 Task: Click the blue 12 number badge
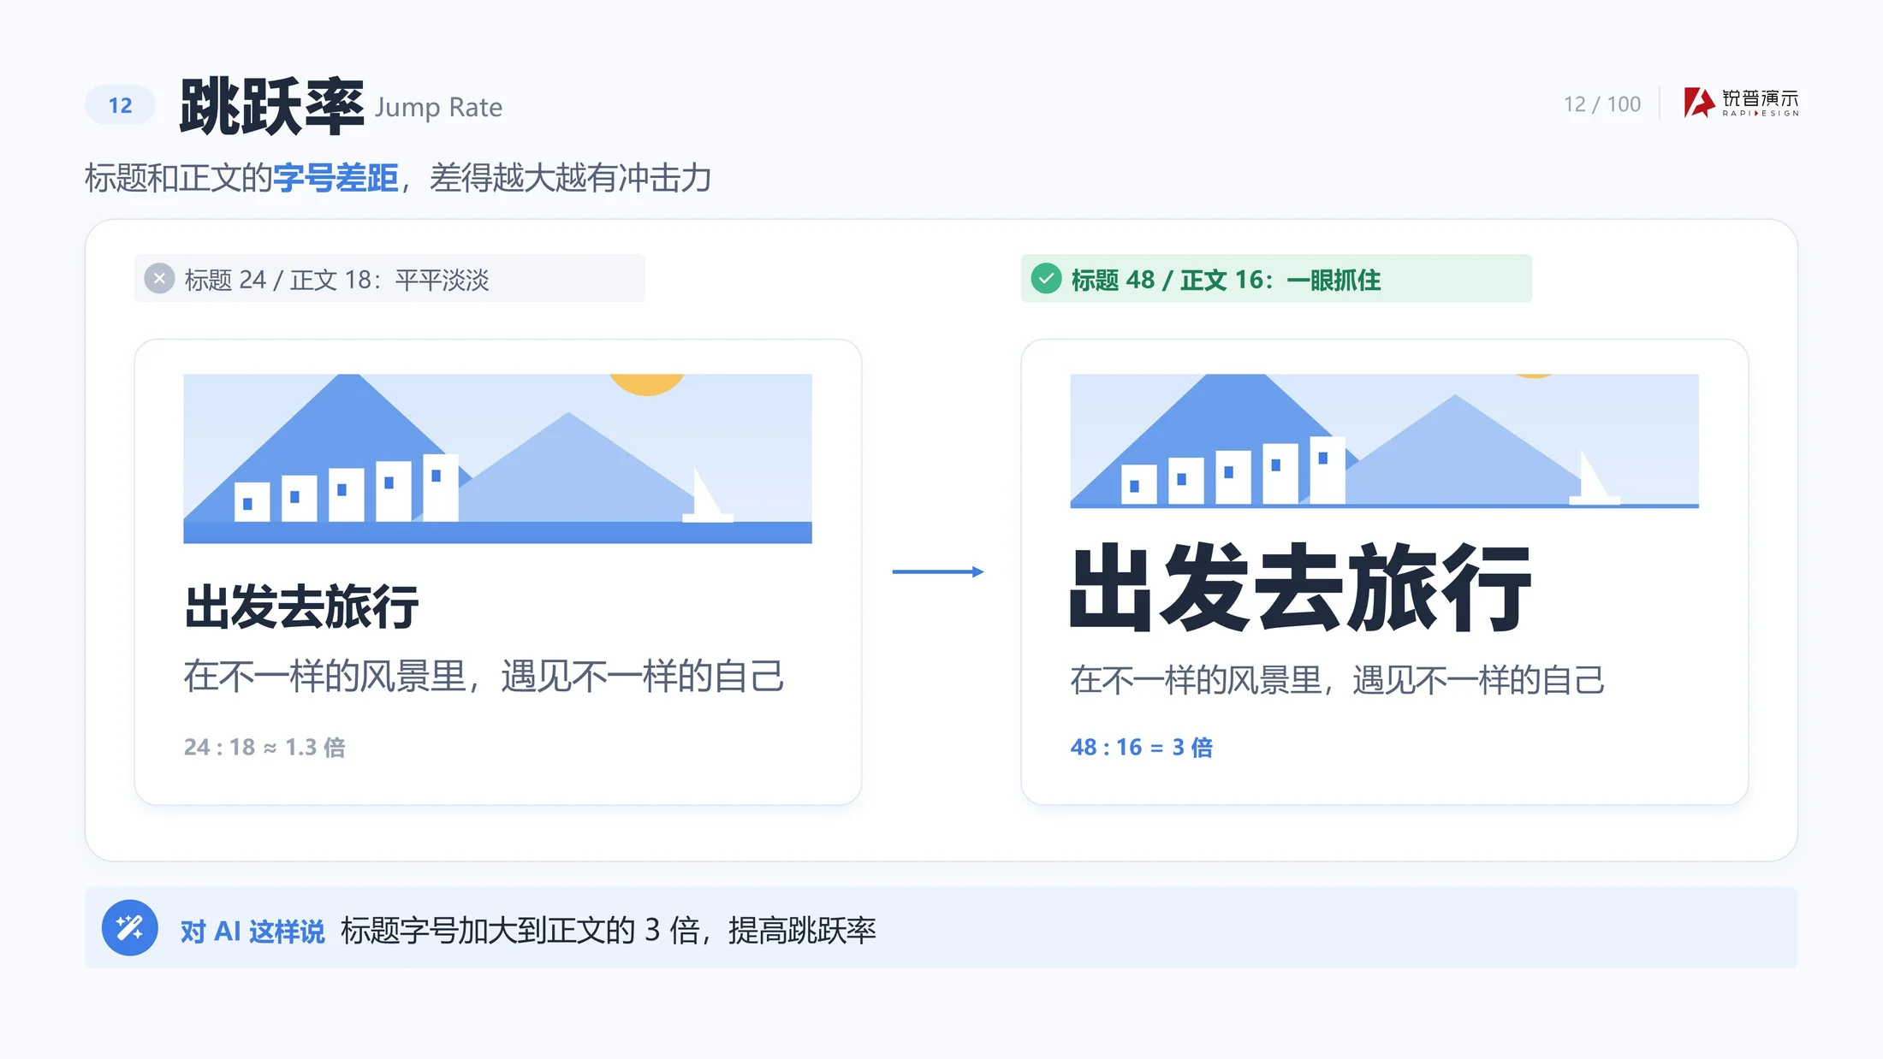(x=120, y=105)
